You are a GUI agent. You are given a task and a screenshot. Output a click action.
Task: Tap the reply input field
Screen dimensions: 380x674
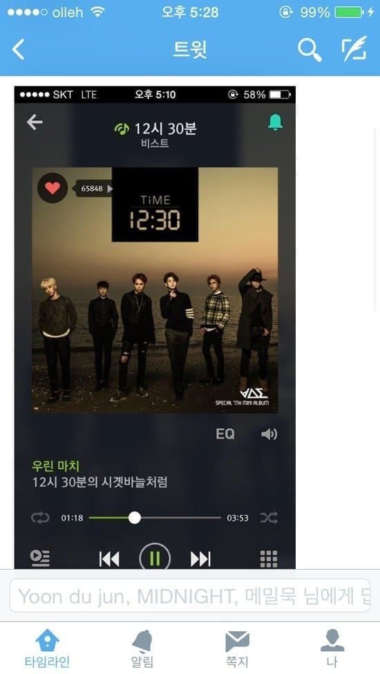point(189,595)
